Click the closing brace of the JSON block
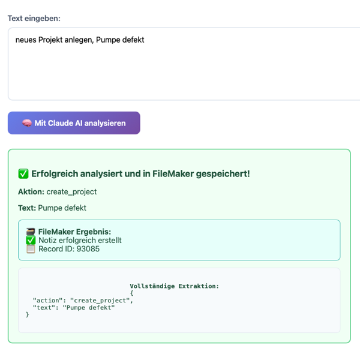Image resolution: width=360 pixels, height=354 pixels. [28, 314]
